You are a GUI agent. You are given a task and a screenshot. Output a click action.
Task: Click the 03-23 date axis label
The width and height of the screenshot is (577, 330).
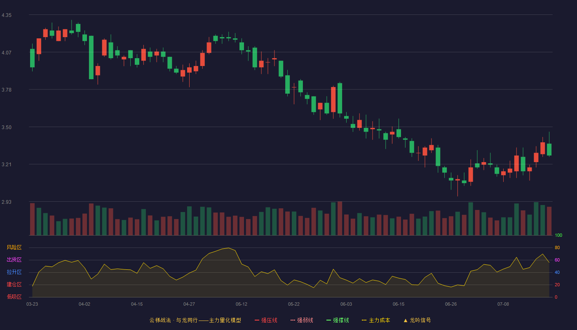32,304
